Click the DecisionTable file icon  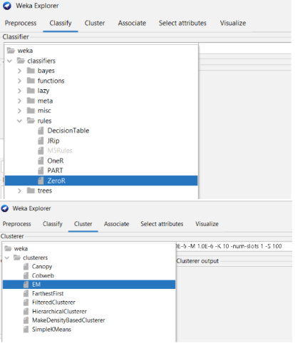coord(41,131)
